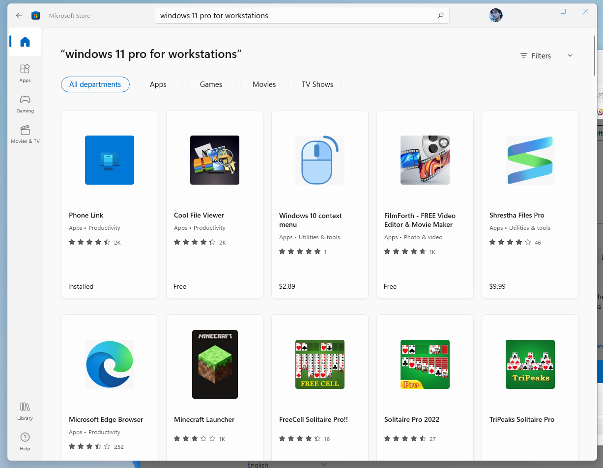This screenshot has height=468, width=603.
Task: Click the TriPeaks Solitaire Pro title
Action: [522, 419]
